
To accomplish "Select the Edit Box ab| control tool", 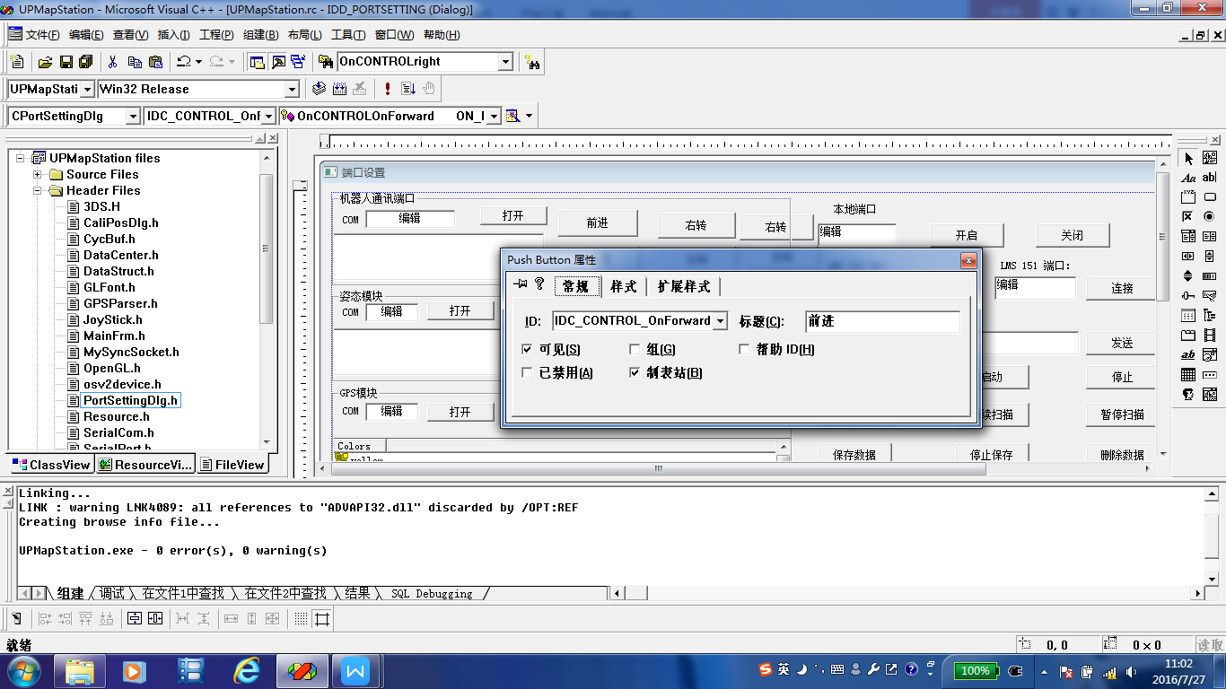I will [x=1209, y=179].
